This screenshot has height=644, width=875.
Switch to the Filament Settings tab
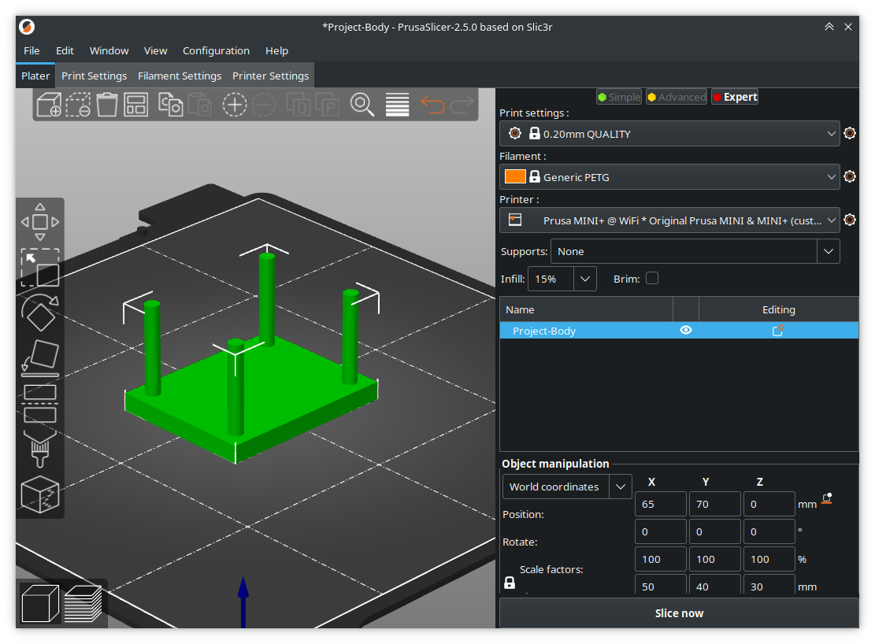tap(180, 76)
